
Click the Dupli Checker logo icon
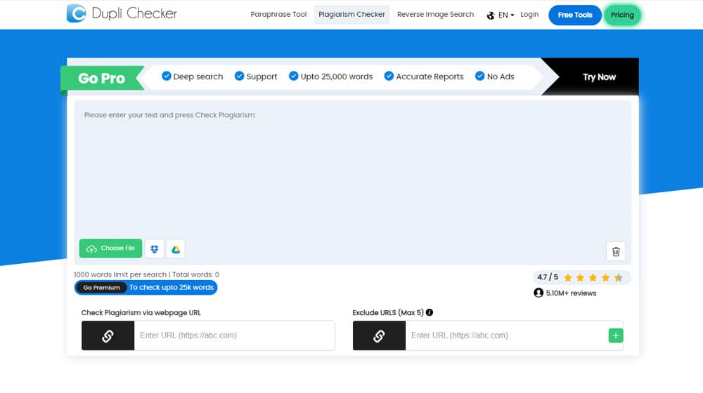pyautogui.click(x=76, y=13)
